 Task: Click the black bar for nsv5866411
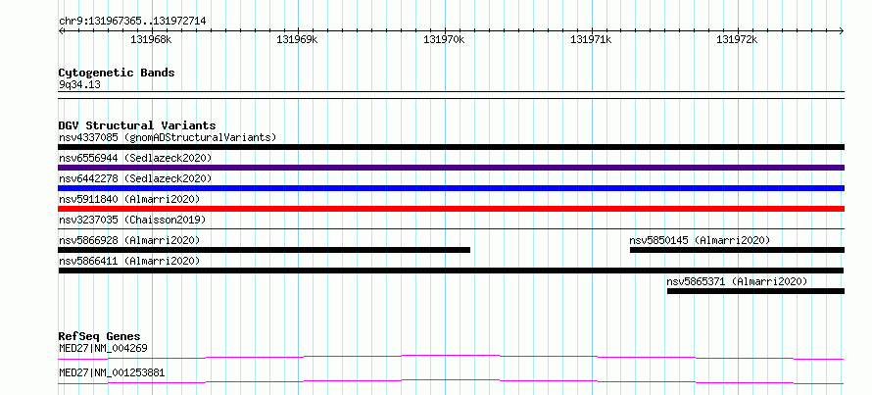[x=451, y=271]
